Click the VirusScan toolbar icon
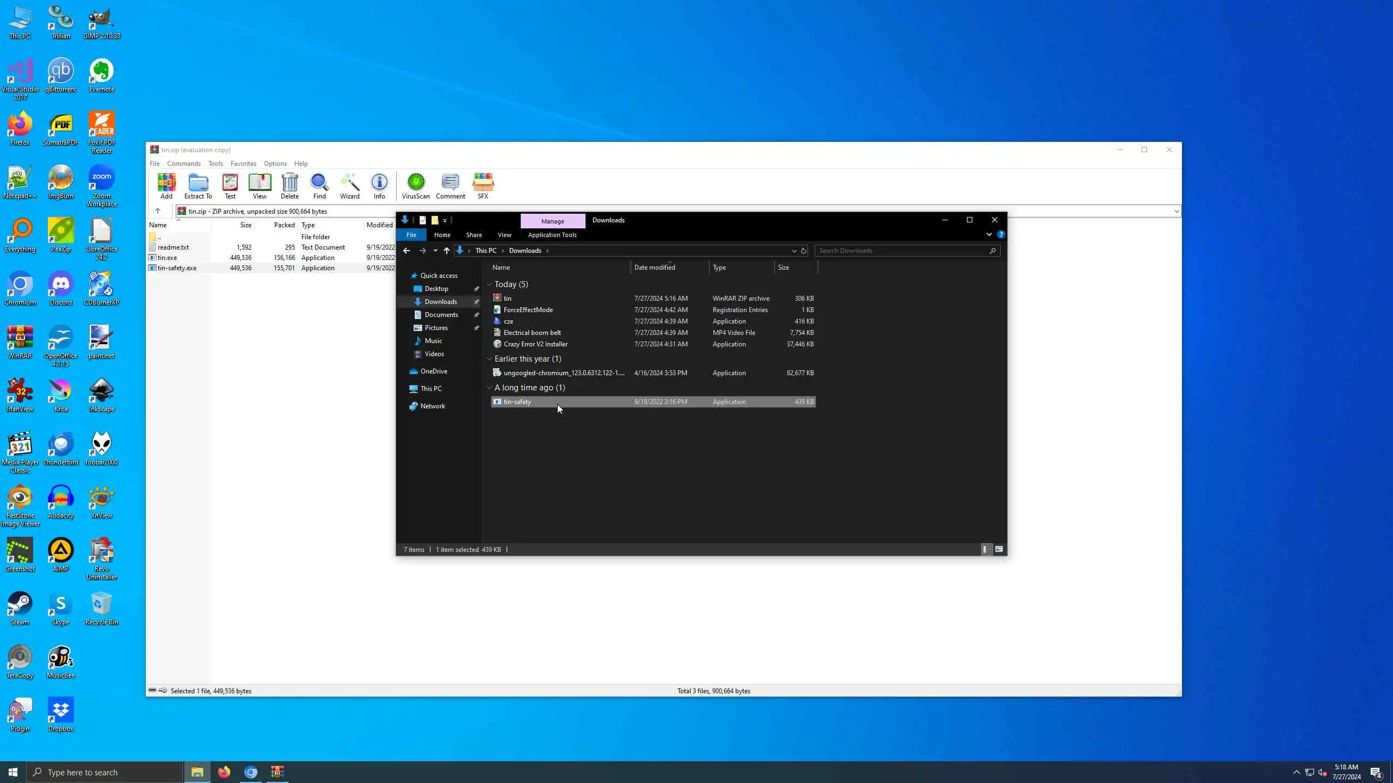This screenshot has width=1393, height=783. (x=416, y=186)
